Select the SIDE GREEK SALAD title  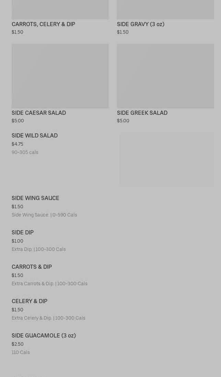142,113
